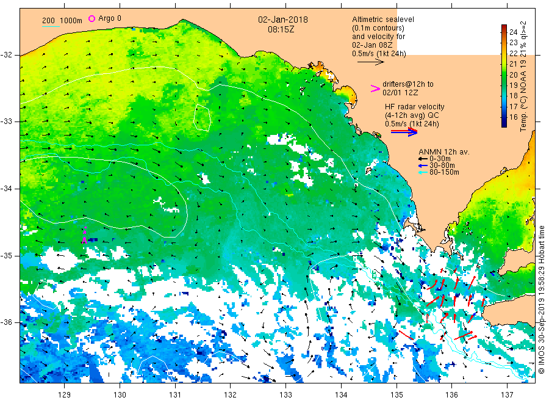The width and height of the screenshot is (549, 403).
Task: Click the longitude label 136
Action: (x=451, y=395)
